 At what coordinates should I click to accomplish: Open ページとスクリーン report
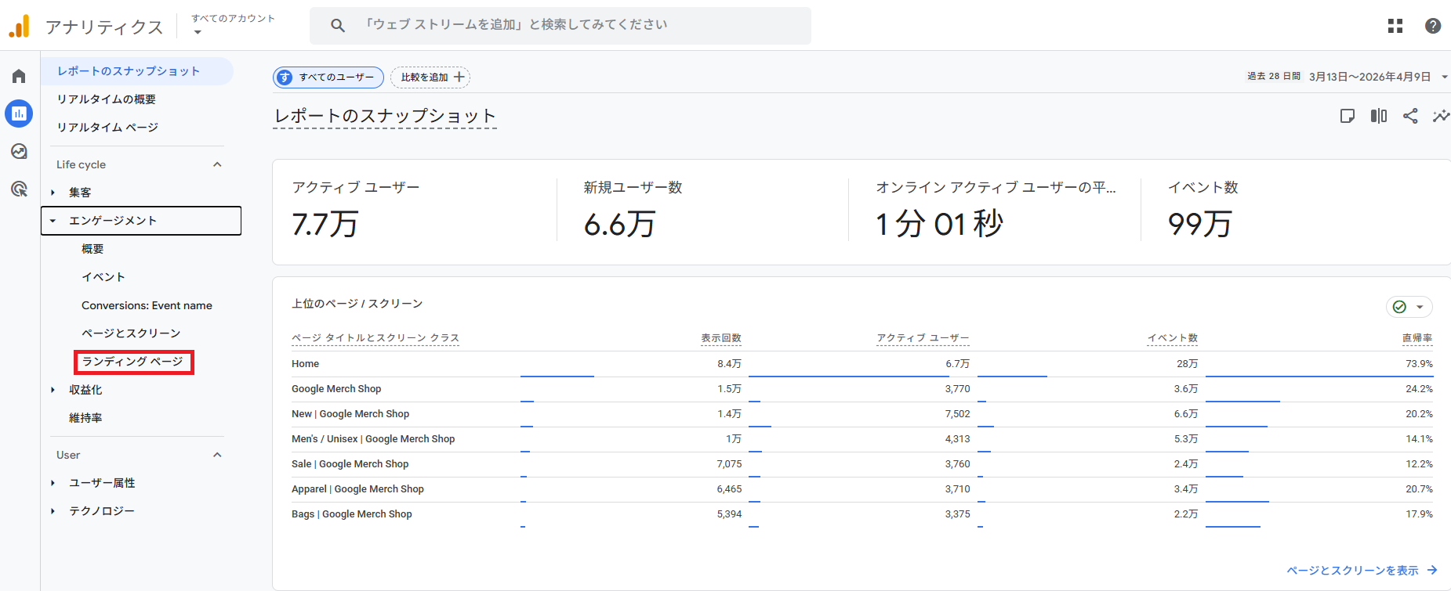[x=131, y=333]
